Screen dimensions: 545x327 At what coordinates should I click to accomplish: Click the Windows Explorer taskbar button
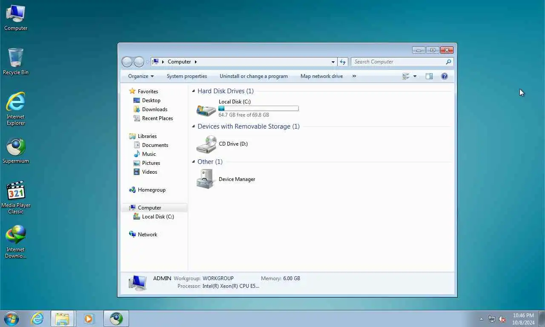point(62,318)
